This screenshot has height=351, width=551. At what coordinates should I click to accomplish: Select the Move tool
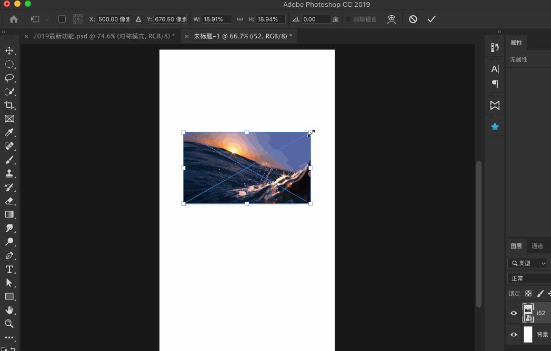click(x=9, y=51)
